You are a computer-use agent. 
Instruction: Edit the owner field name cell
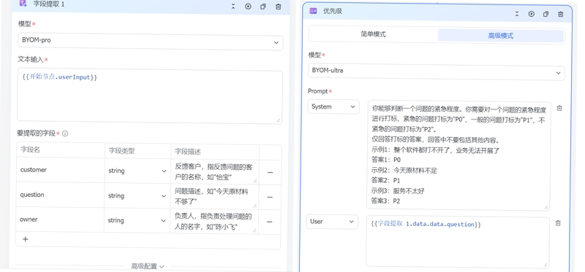coord(61,220)
